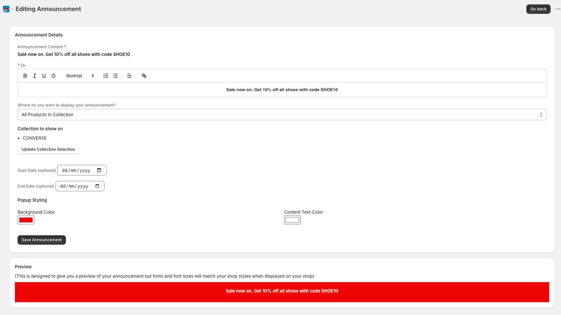Open the red Background Color swatch
Viewport: 561px width, 315px height.
pyautogui.click(x=26, y=220)
